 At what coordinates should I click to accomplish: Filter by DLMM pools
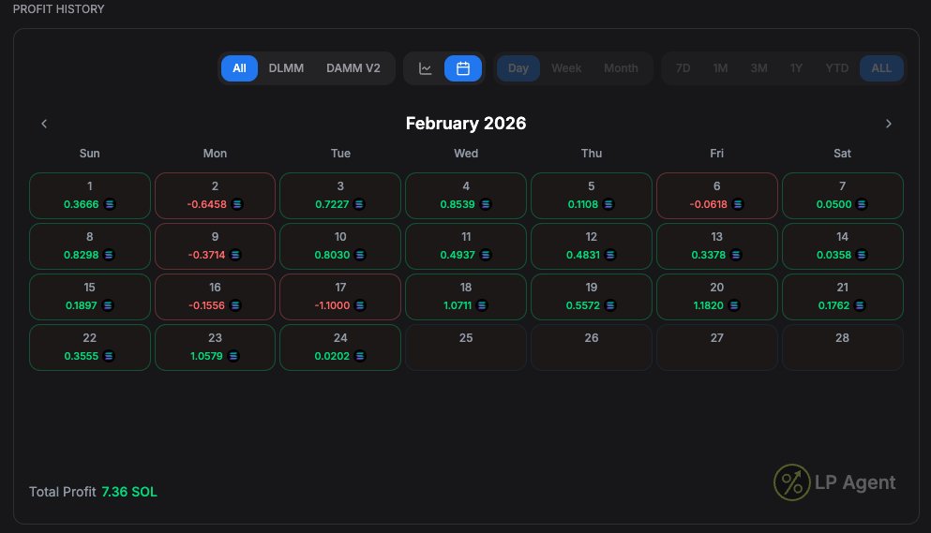click(286, 68)
